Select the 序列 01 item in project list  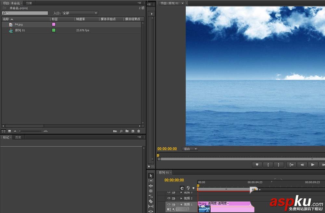point(20,30)
